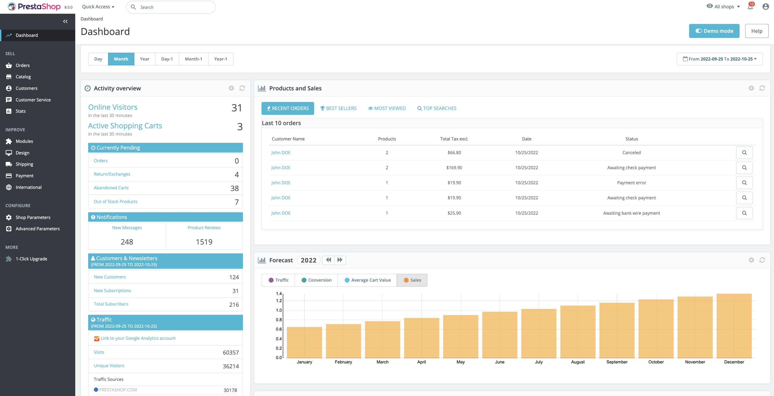
Task: Click the user profile avatar icon
Action: click(x=765, y=7)
